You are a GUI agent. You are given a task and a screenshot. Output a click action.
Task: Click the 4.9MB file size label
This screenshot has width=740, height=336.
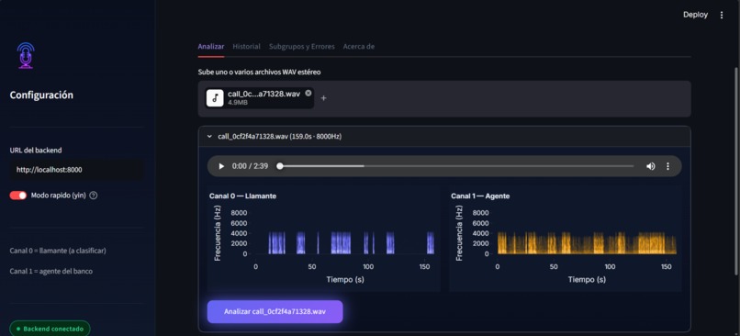tap(238, 103)
